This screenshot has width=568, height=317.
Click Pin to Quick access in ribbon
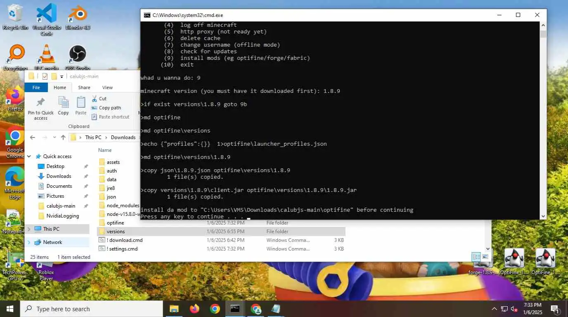(40, 109)
